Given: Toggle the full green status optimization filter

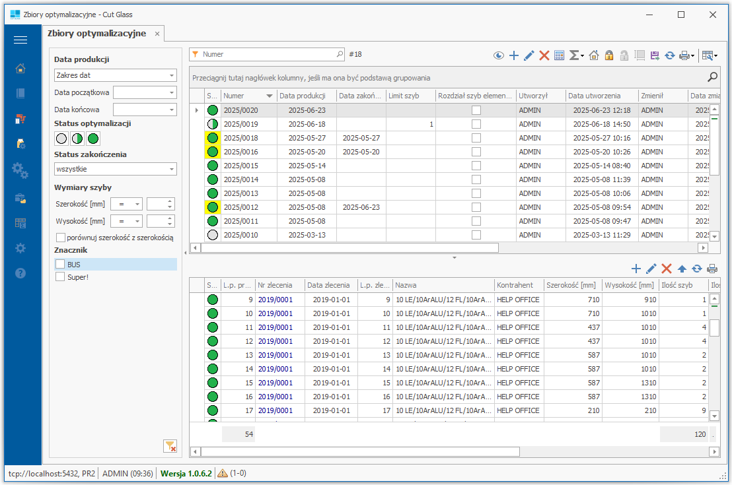Looking at the screenshot, I should click(93, 139).
